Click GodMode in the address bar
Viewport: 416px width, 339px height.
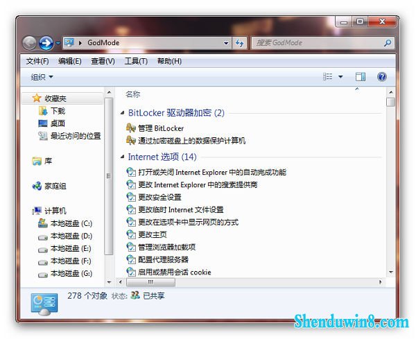tap(103, 43)
